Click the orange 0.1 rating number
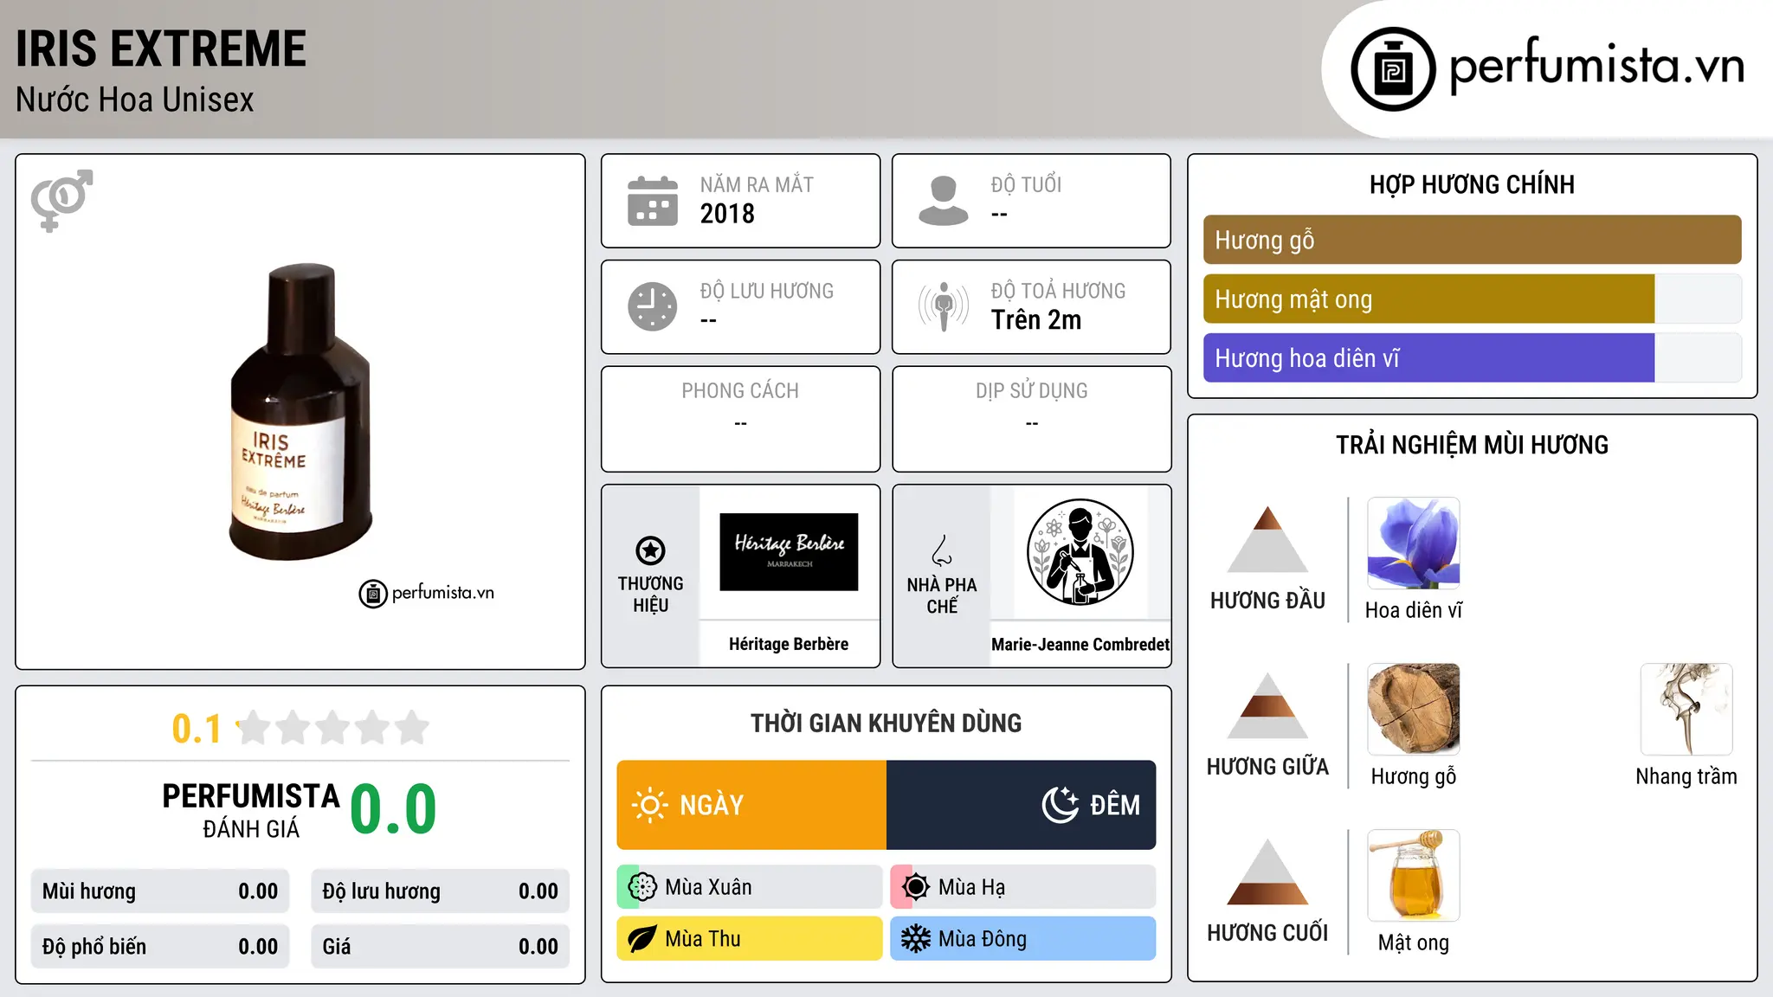The image size is (1773, 997). click(197, 729)
